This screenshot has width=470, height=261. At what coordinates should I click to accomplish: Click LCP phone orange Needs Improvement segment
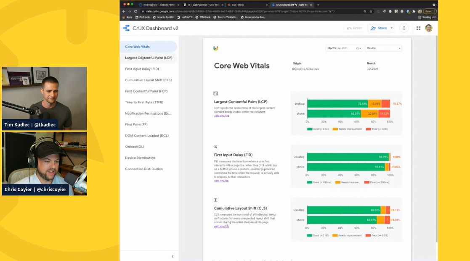coord(370,114)
